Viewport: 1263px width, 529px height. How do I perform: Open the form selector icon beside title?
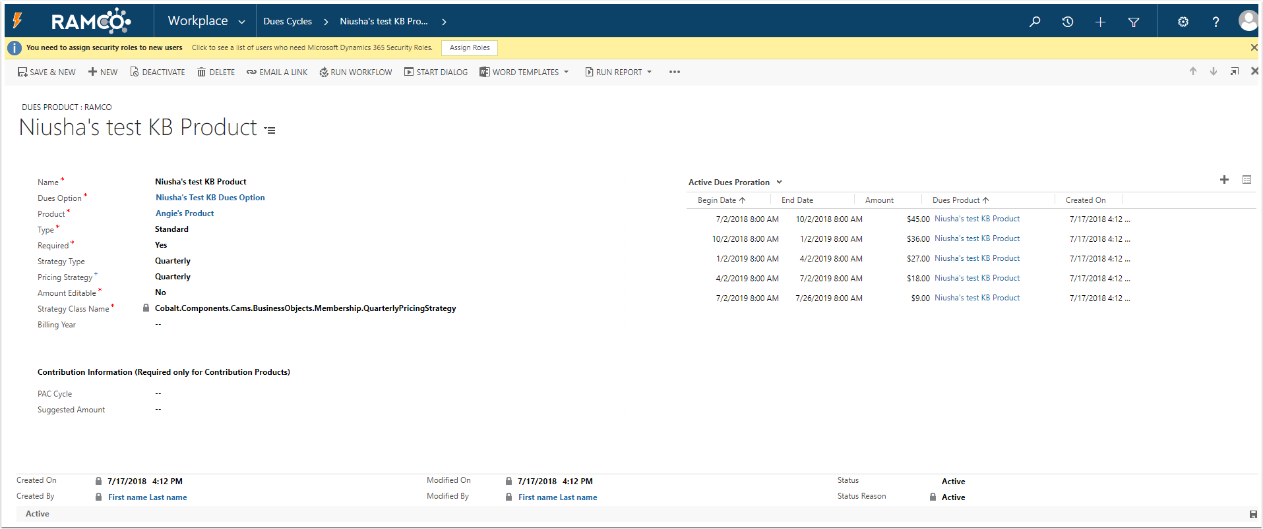[x=270, y=130]
